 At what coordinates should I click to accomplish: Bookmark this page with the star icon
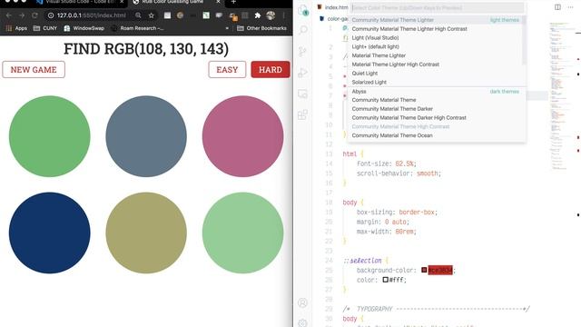pyautogui.click(x=152, y=15)
